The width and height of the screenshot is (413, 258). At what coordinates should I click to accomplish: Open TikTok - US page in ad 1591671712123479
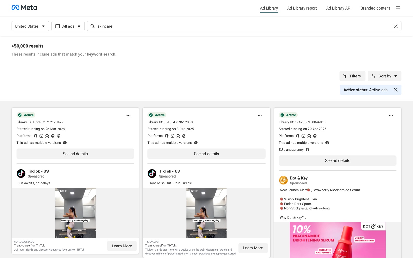(x=38, y=171)
